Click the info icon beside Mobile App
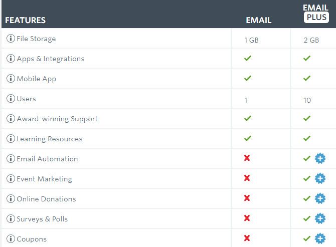336x247 pixels. (x=11, y=79)
